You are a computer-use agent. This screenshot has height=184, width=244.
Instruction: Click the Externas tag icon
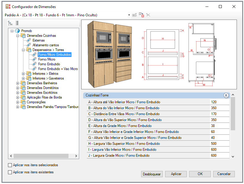point(29,40)
